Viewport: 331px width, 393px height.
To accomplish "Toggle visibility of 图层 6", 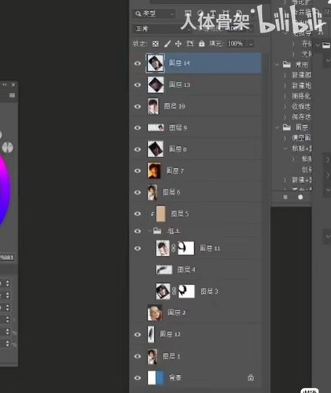I will pos(138,193).
